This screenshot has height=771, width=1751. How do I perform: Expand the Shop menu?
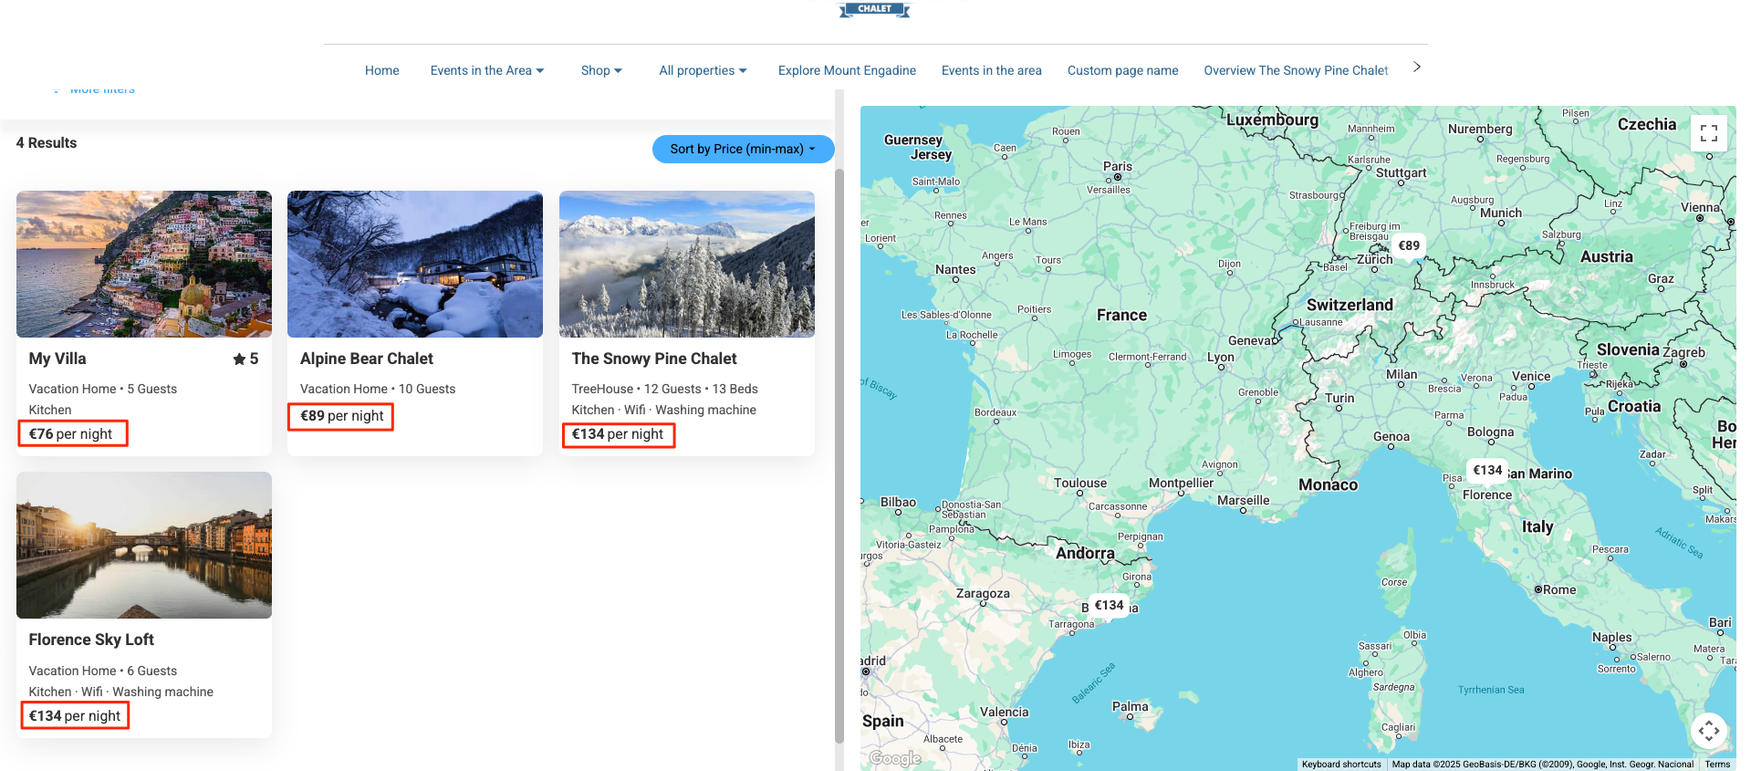click(600, 70)
